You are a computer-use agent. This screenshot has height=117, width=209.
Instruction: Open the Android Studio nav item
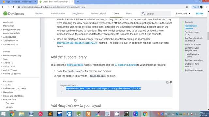pyautogui.click(x=57, y=14)
